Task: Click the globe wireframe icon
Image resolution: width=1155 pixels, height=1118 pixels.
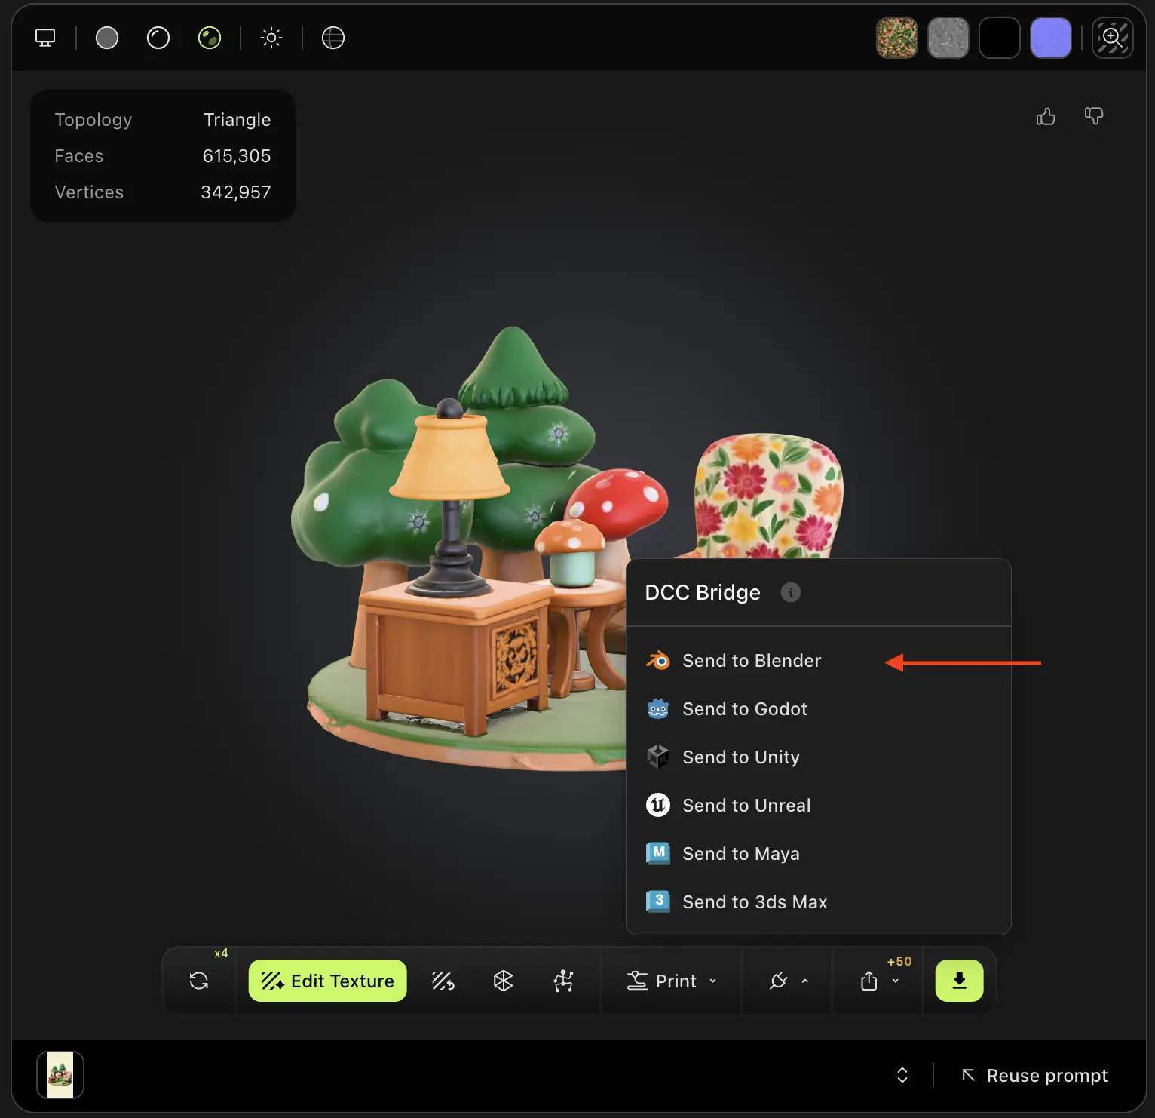Action: (332, 38)
